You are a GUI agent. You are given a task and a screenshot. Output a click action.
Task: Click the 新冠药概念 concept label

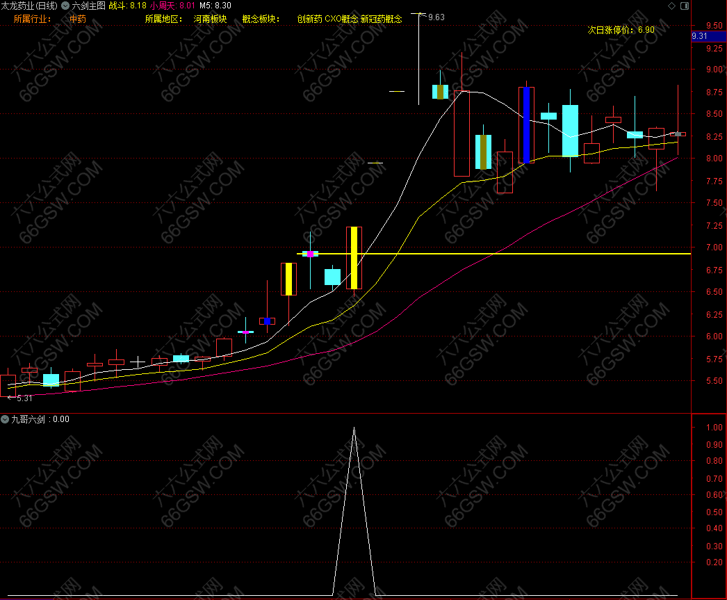coord(381,19)
